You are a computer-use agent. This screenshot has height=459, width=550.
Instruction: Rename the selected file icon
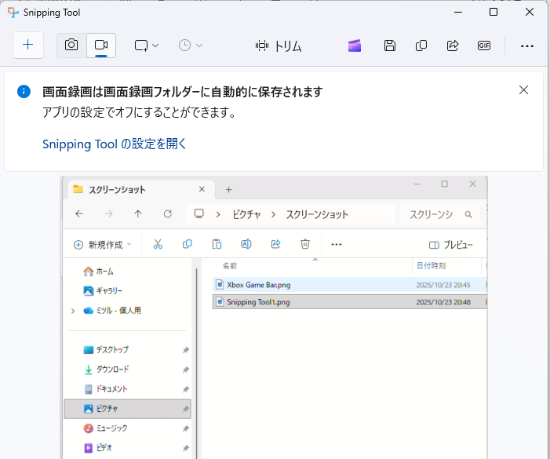pyautogui.click(x=246, y=244)
